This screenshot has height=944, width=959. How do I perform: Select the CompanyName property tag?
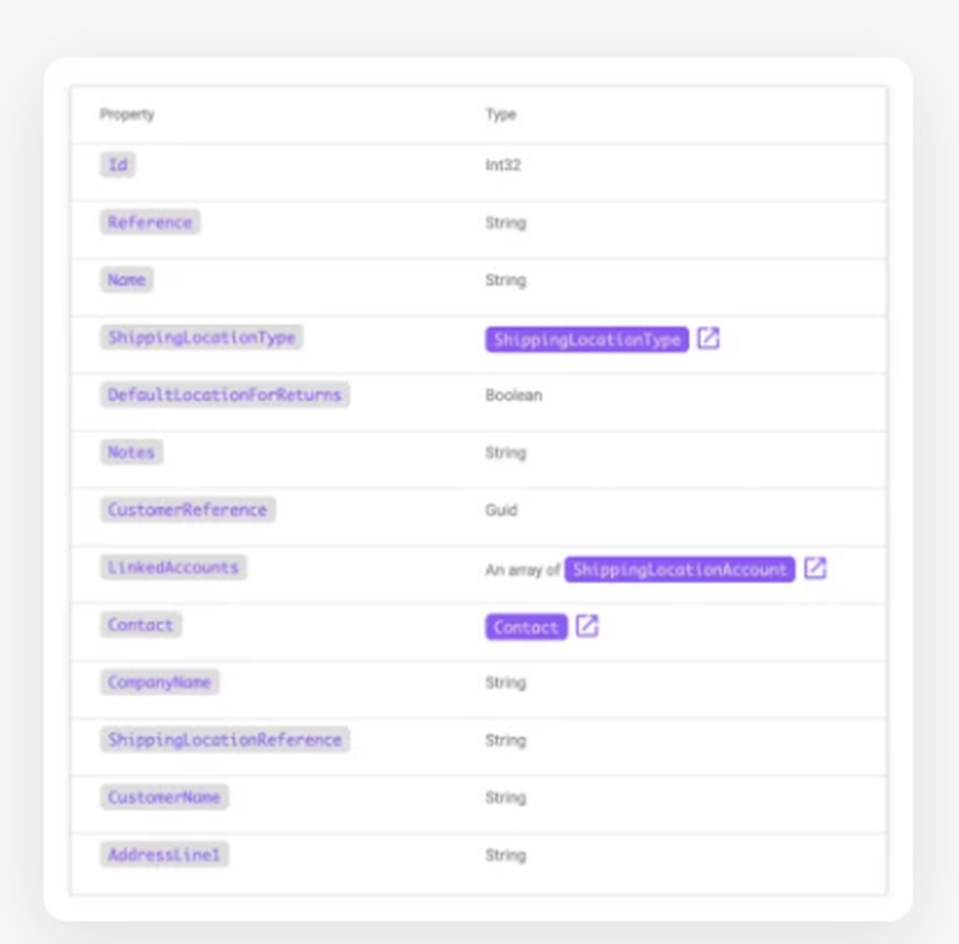pyautogui.click(x=159, y=682)
